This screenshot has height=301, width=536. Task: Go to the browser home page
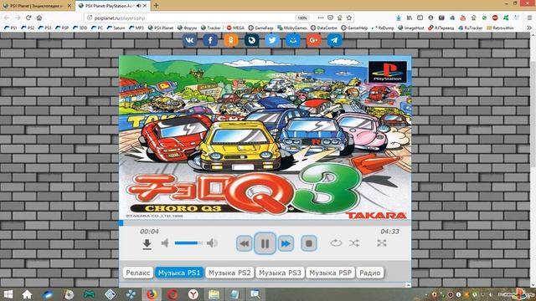pyautogui.click(x=39, y=18)
